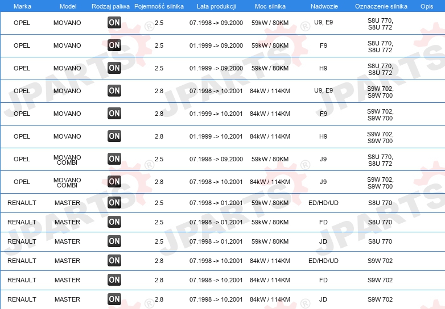Click dates 01.1999 -> 09.2000 in the H9 row

coord(216,68)
